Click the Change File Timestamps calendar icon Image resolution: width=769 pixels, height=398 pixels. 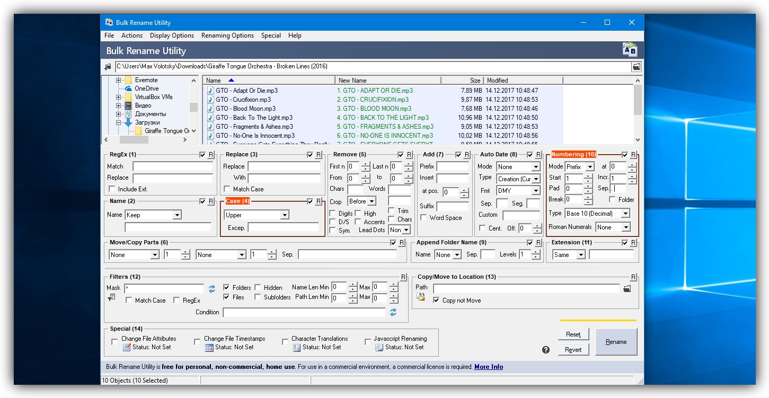(x=209, y=348)
